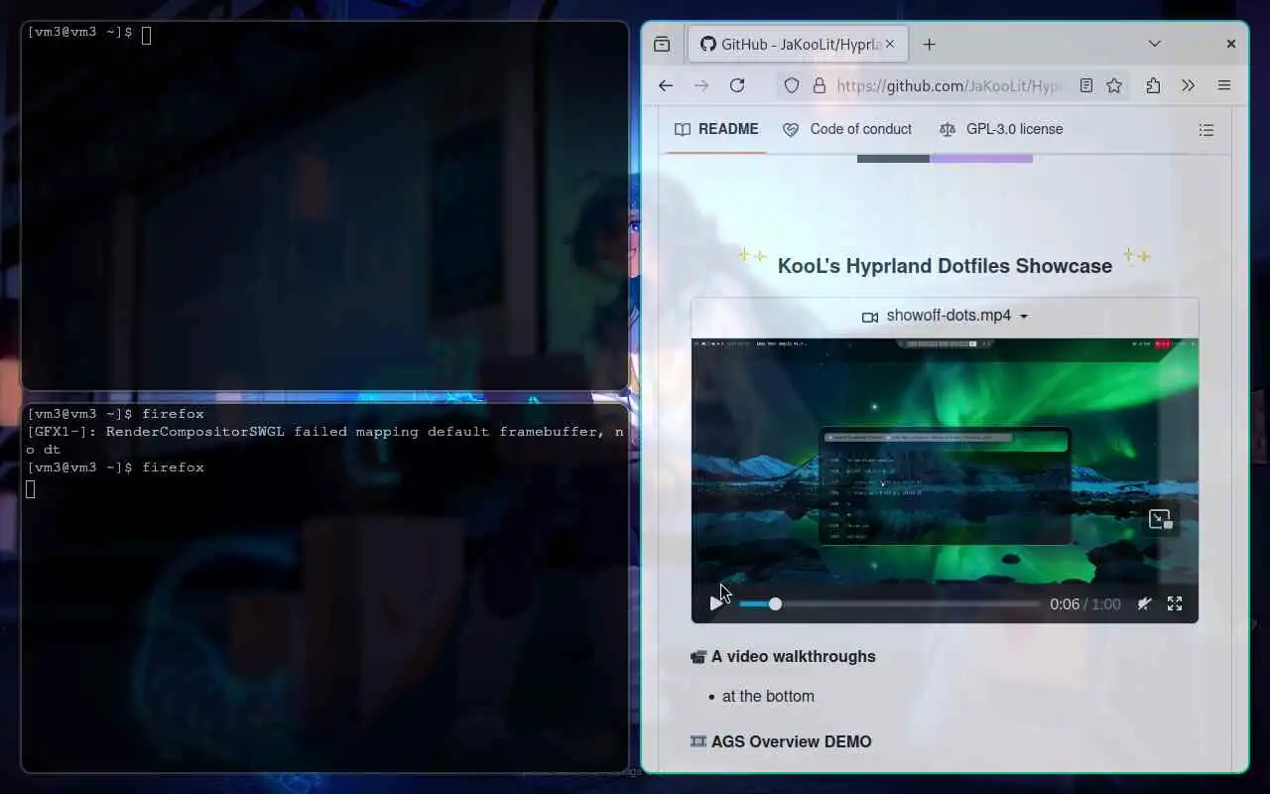This screenshot has width=1270, height=794.
Task: Unmute the showcase video
Action: (1144, 603)
